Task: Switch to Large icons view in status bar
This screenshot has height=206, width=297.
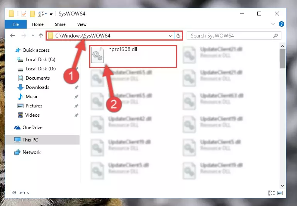Action: click(x=280, y=193)
